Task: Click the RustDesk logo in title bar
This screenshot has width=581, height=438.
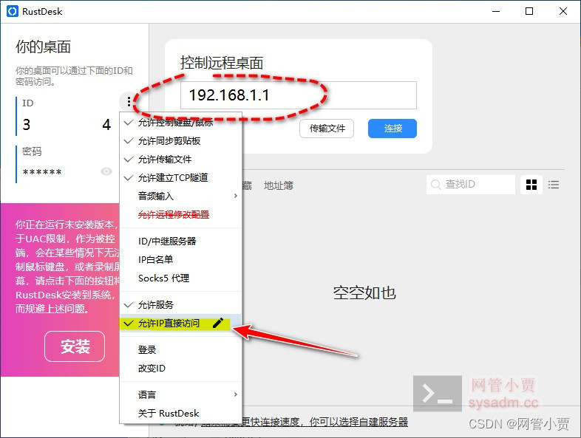Action: click(13, 12)
